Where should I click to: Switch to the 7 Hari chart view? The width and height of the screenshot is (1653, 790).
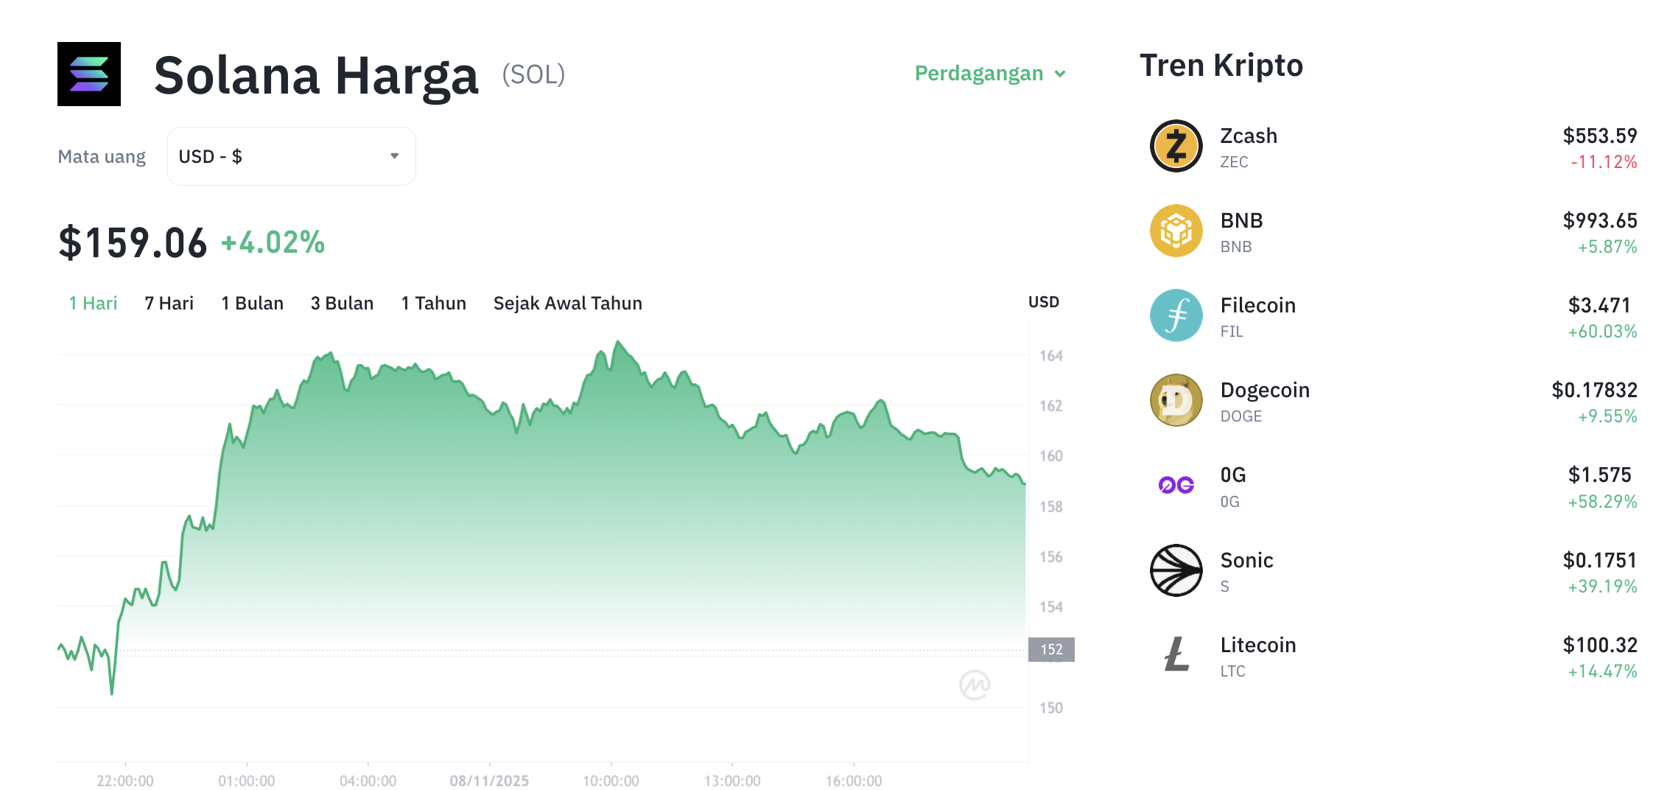tap(168, 302)
